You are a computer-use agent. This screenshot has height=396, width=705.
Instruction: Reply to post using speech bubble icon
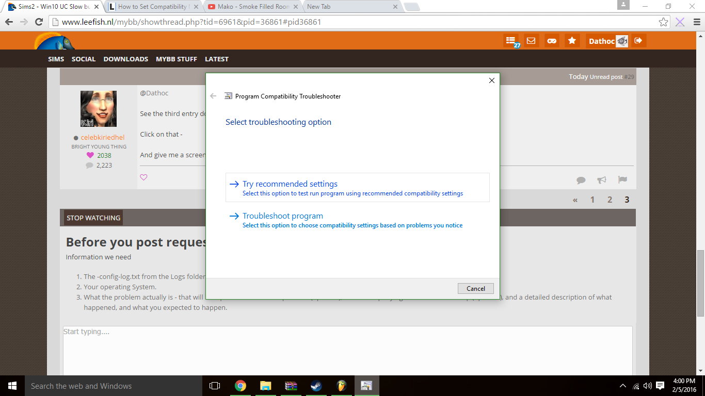point(581,180)
